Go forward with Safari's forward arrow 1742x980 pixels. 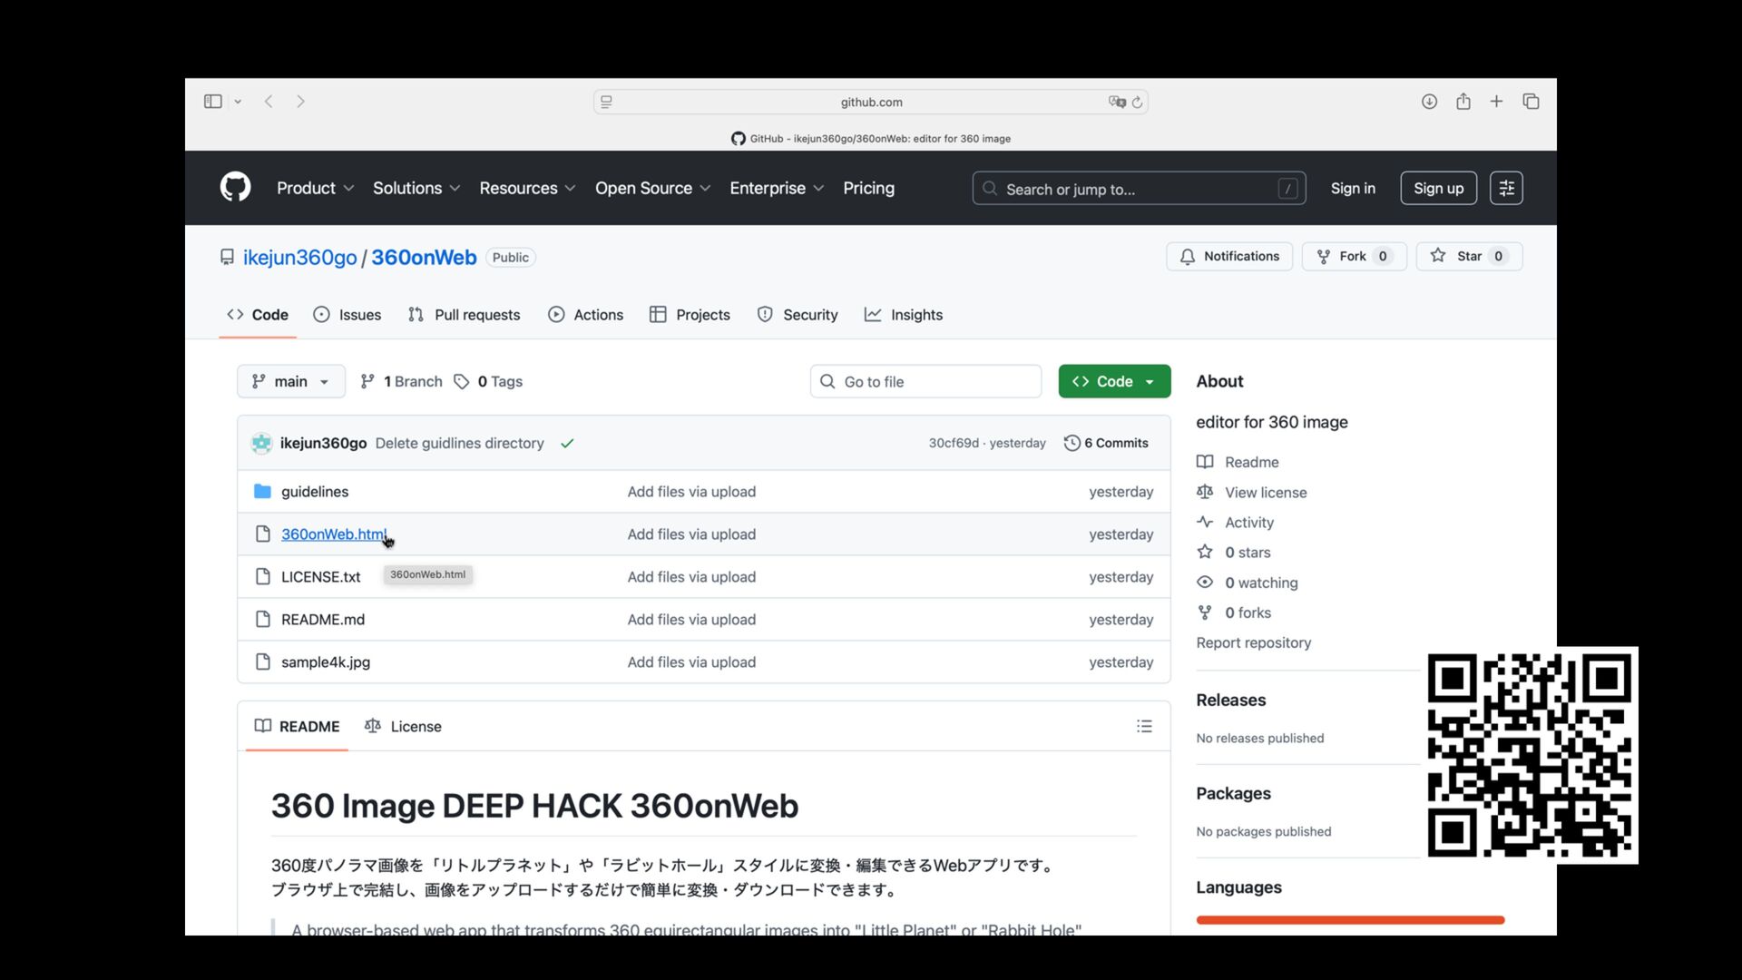point(300,102)
